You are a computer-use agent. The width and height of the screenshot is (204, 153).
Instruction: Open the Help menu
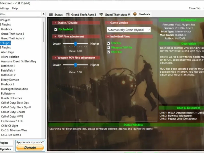coord(15,8)
